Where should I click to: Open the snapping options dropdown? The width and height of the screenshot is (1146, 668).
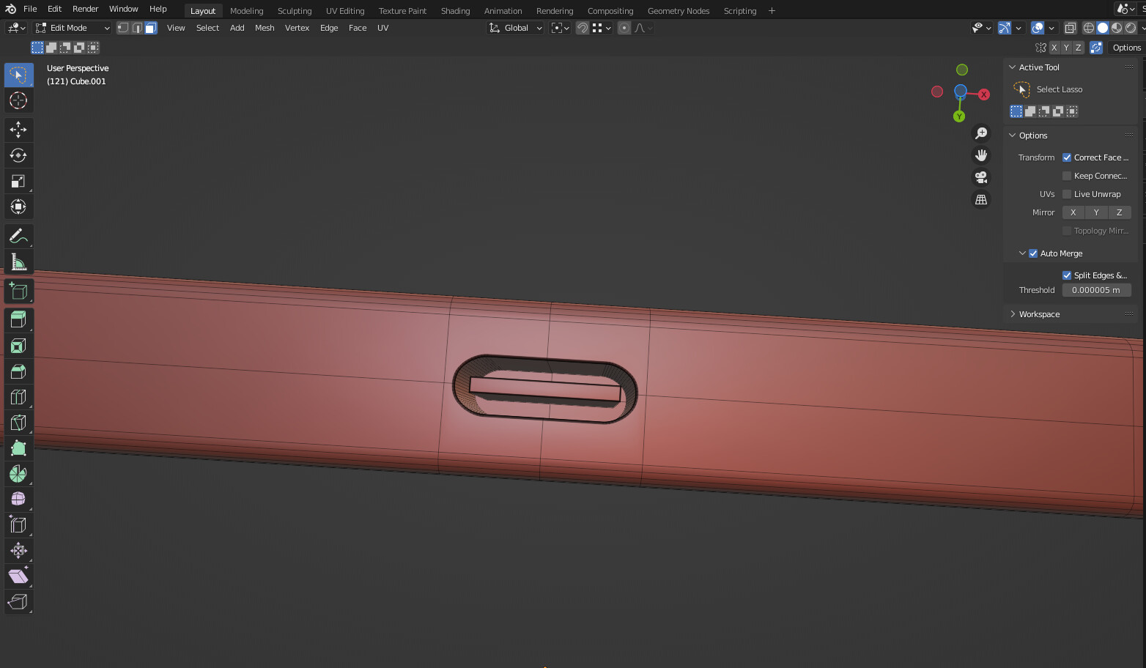(602, 28)
